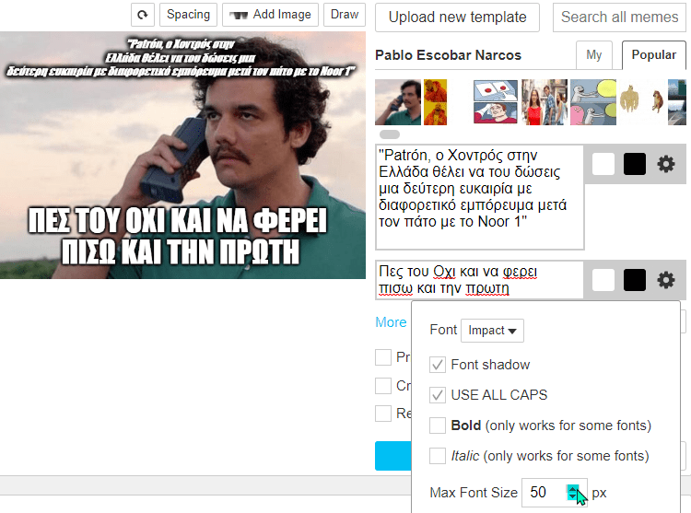Select Distracted Boyfriend template thumbnail
The height and width of the screenshot is (513, 691).
pyautogui.click(x=545, y=102)
